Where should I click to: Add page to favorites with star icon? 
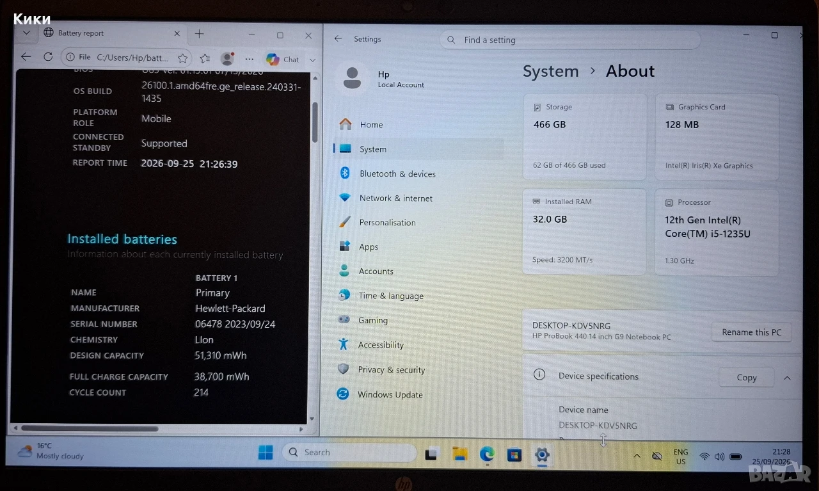pos(182,58)
